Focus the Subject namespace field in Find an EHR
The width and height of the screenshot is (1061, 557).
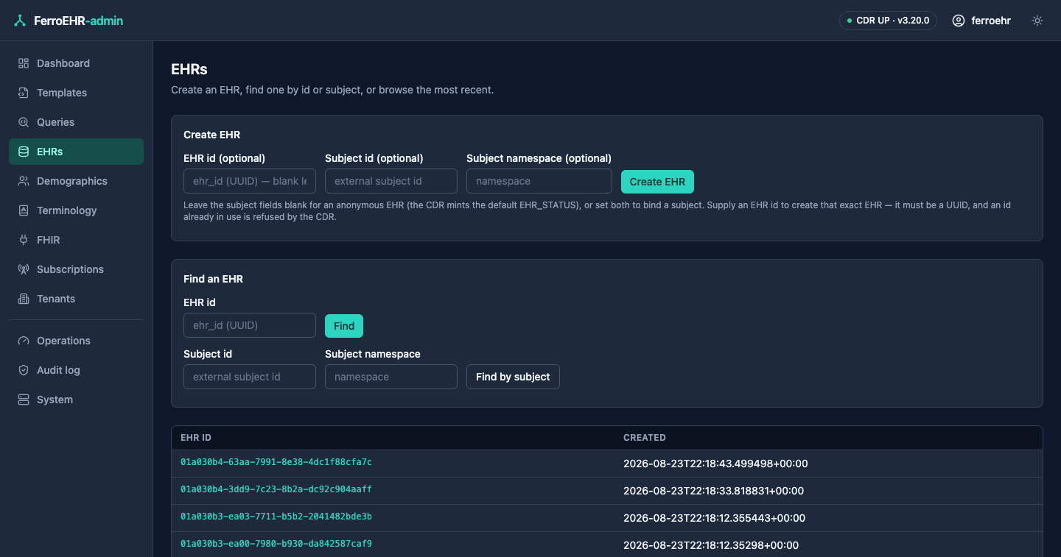click(x=391, y=377)
